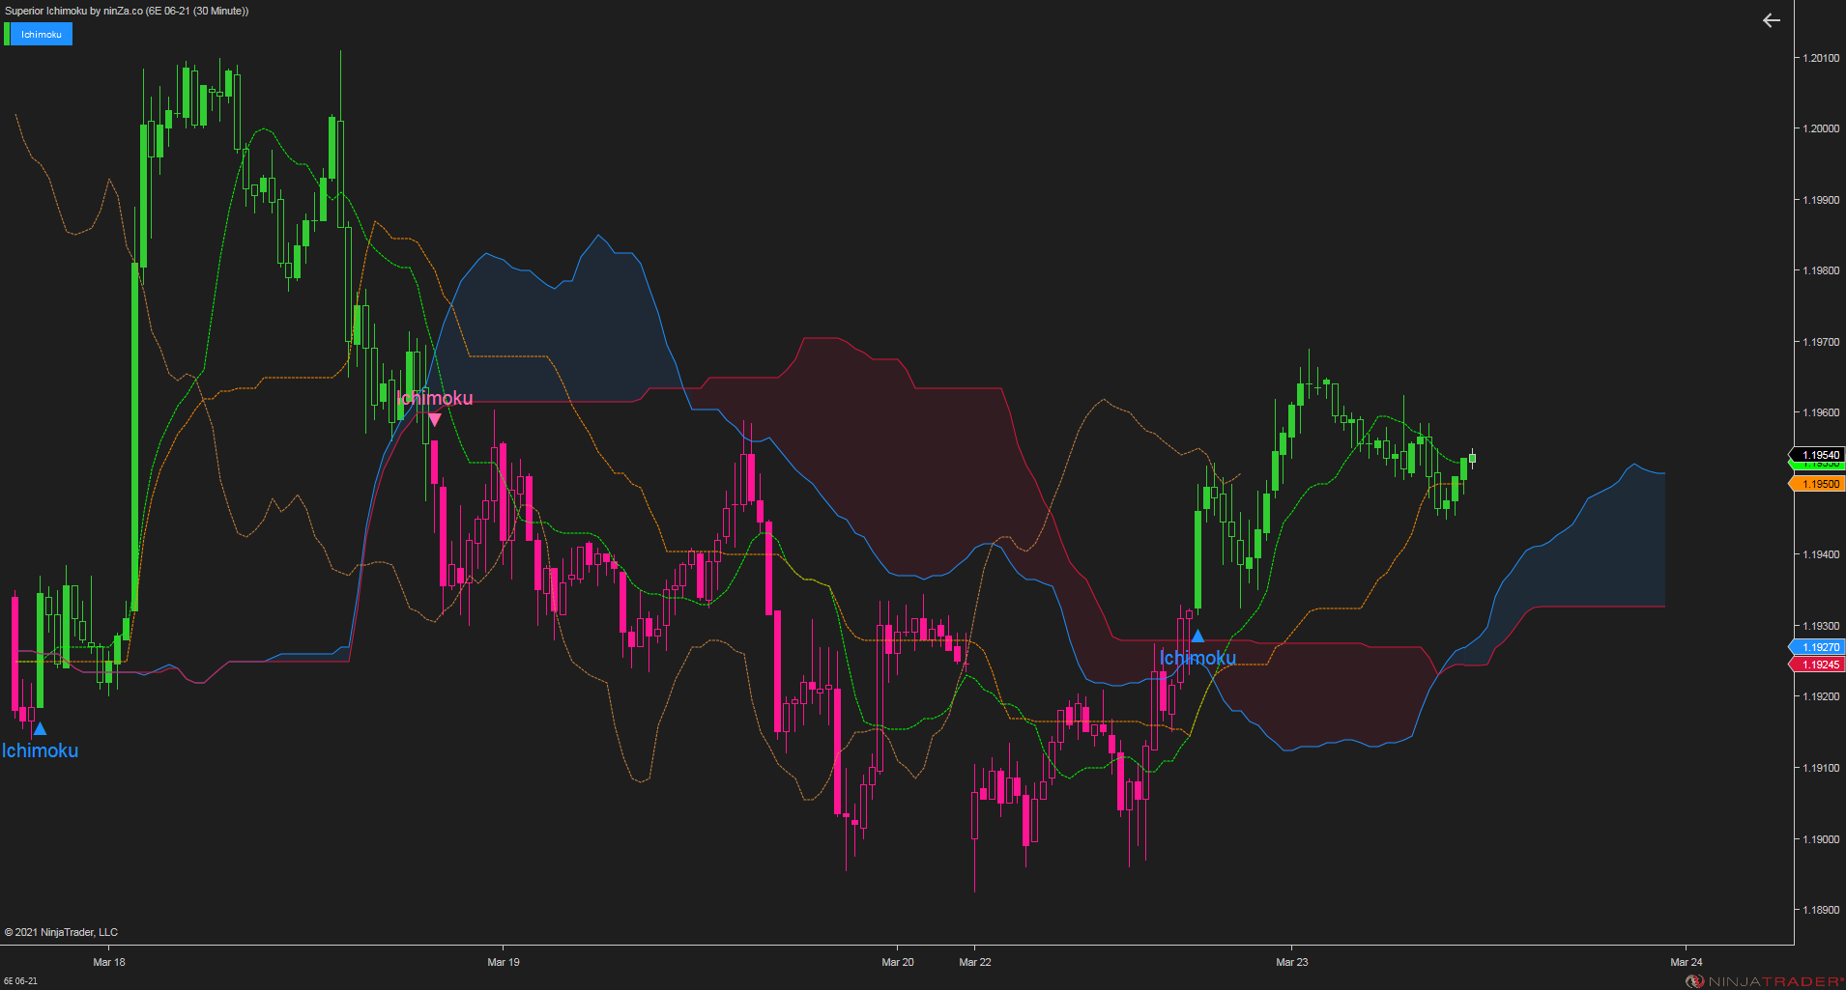Select the Mar 22 date axis label
Viewport: 1846px width, 990px height.
coord(974,962)
